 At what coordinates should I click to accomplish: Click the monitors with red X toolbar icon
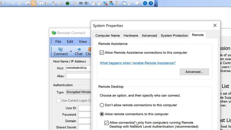pyautogui.click(x=105, y=3)
